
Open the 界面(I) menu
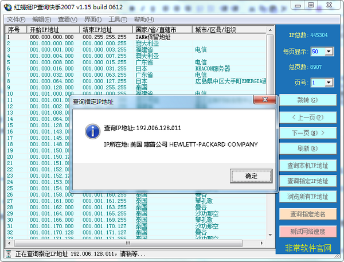93,19
